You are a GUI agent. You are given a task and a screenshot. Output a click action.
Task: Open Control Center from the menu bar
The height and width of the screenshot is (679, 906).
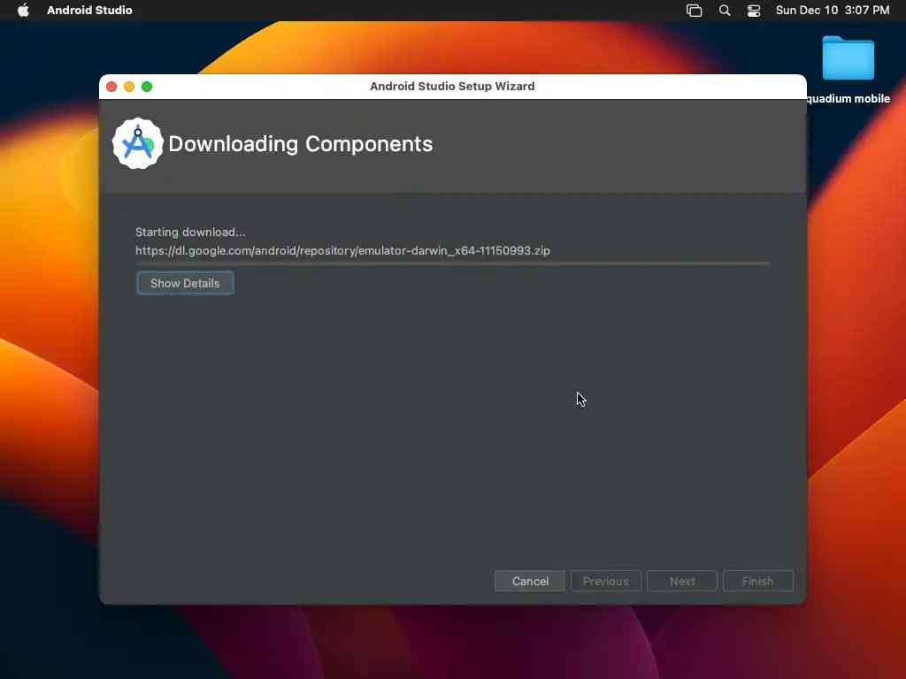tap(754, 10)
